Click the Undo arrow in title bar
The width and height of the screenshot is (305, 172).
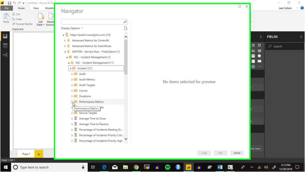click(x=14, y=3)
